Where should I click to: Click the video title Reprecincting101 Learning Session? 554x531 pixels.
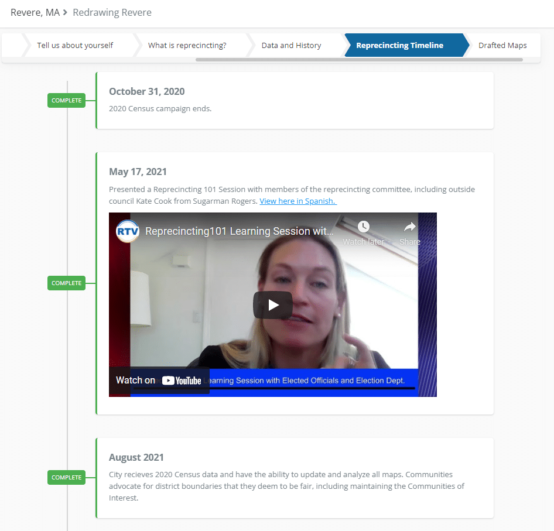(240, 231)
